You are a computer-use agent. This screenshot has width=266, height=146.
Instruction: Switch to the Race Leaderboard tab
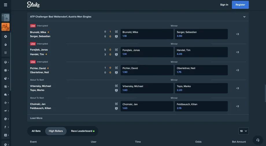pyautogui.click(x=83, y=131)
